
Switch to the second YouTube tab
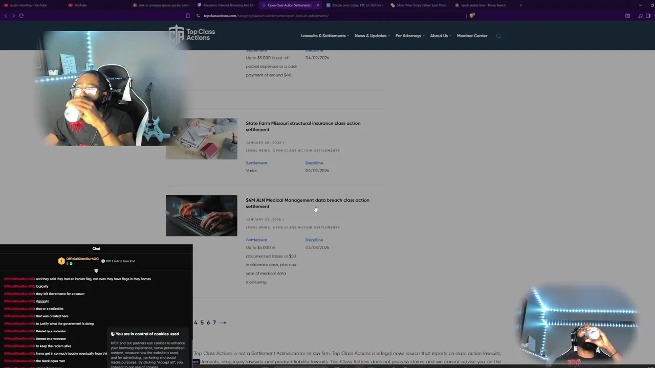80,5
